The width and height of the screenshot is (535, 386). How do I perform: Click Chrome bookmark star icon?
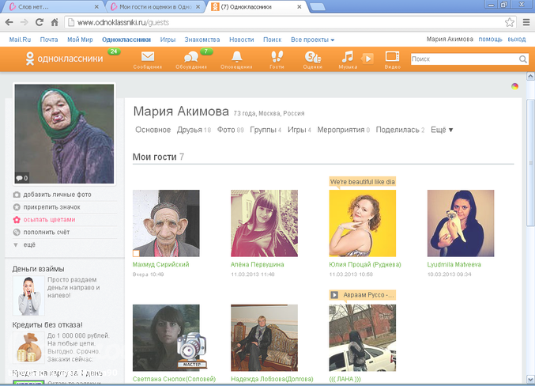510,22
